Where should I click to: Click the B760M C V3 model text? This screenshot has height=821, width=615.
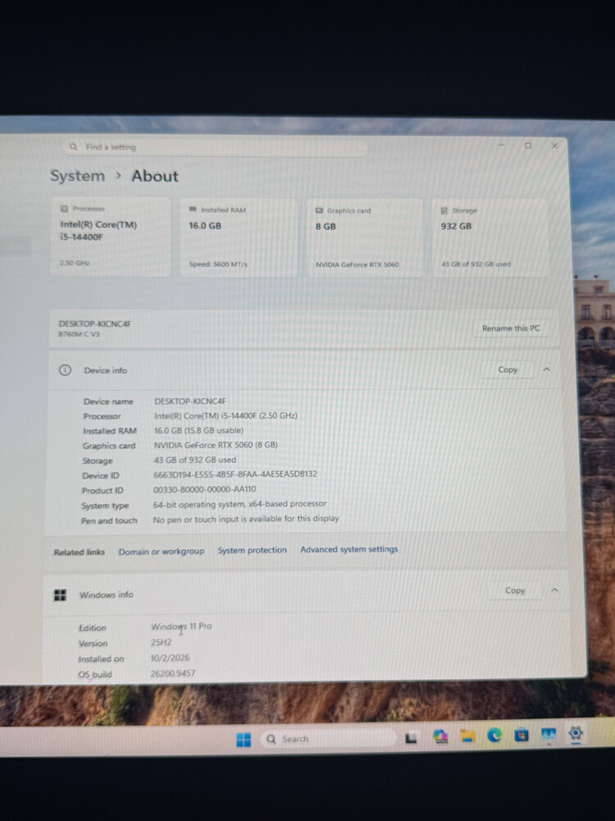[x=79, y=334]
